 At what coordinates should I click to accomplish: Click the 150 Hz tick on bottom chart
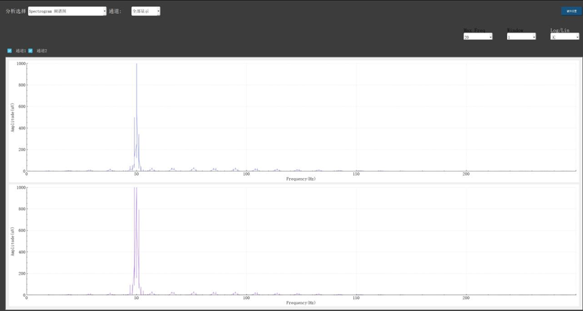coord(356,298)
